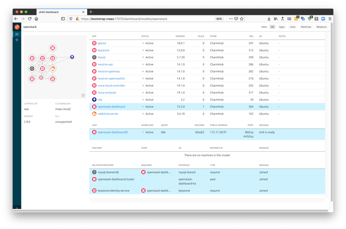Open the neutron-gateway application link

(109, 71)
